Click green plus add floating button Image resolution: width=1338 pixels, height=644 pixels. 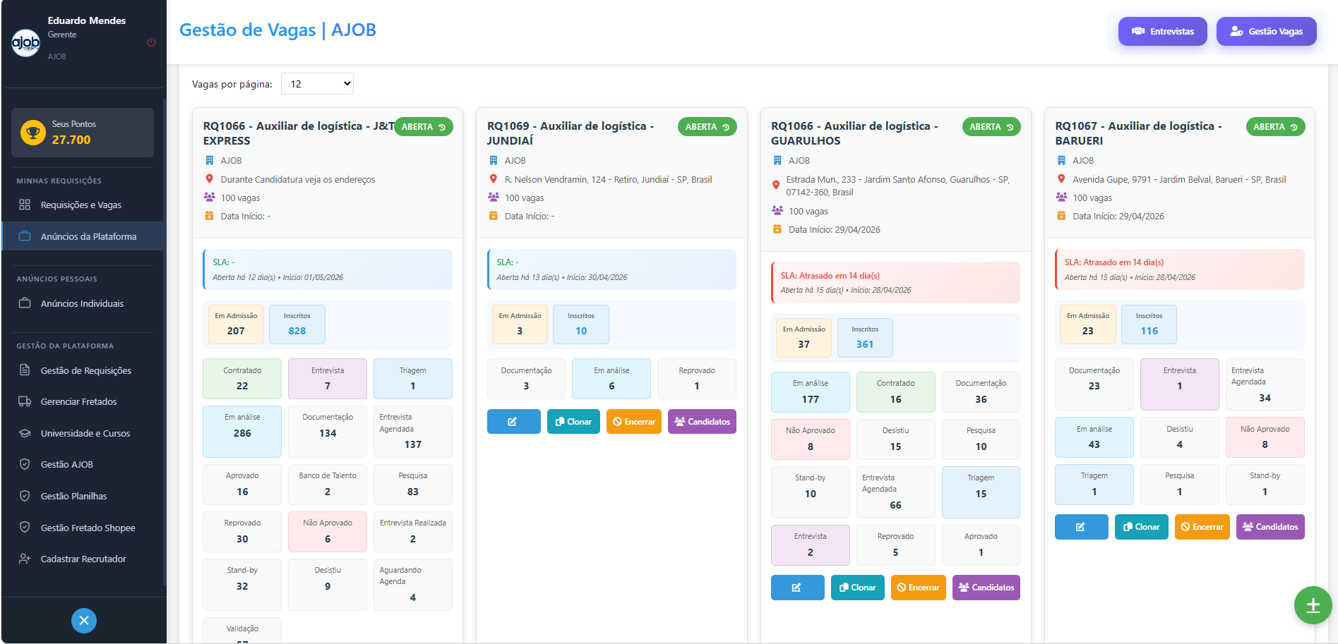(x=1313, y=605)
